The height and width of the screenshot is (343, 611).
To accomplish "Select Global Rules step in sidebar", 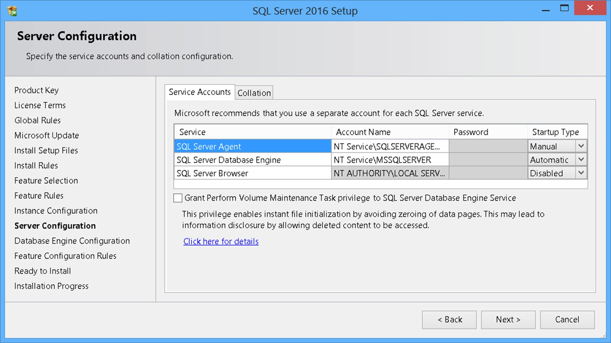I will [x=37, y=121].
